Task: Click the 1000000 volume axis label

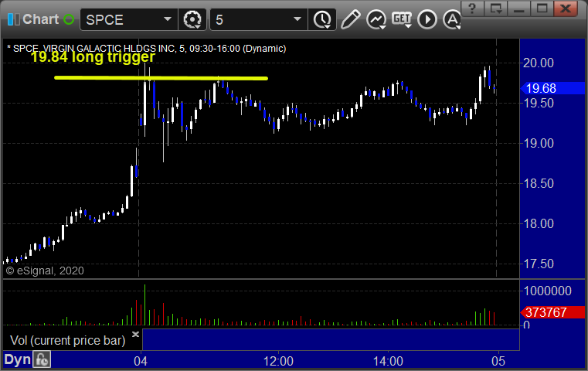Action: [x=548, y=291]
